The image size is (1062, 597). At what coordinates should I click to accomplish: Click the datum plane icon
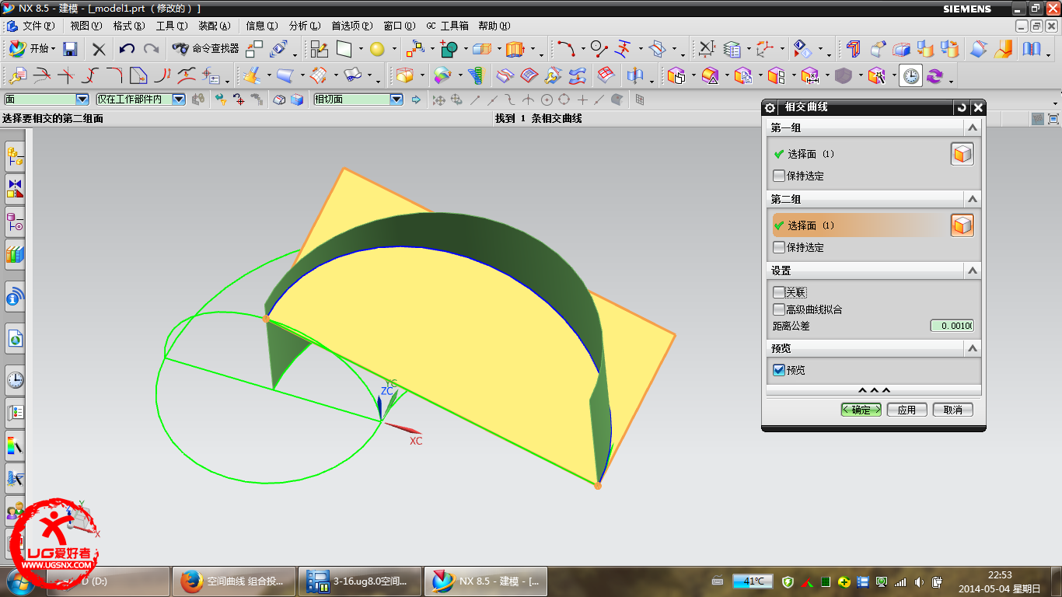click(x=344, y=49)
